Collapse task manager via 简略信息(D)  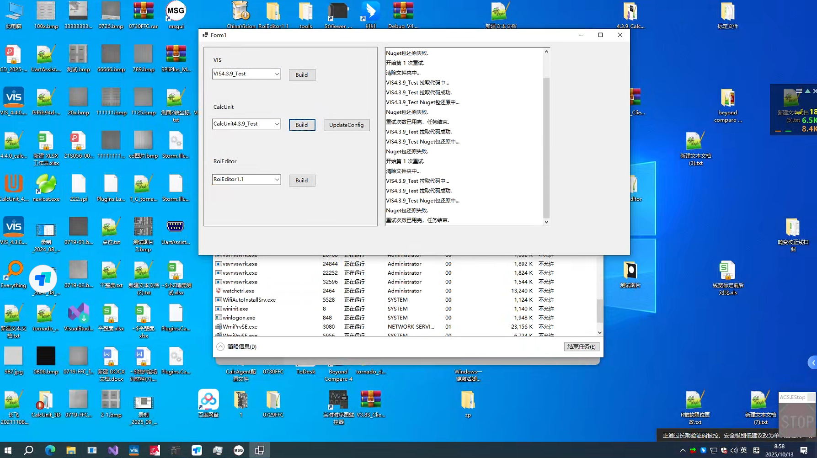(237, 347)
